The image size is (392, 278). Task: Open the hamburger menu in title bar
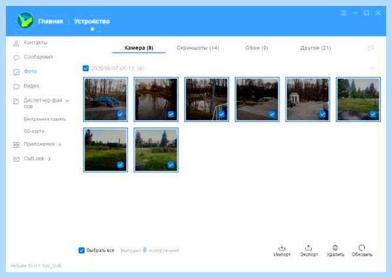[x=344, y=13]
